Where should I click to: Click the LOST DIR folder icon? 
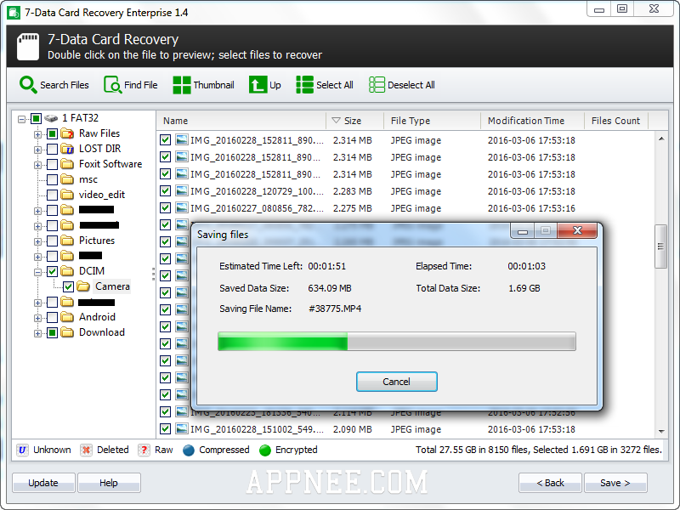coord(67,149)
